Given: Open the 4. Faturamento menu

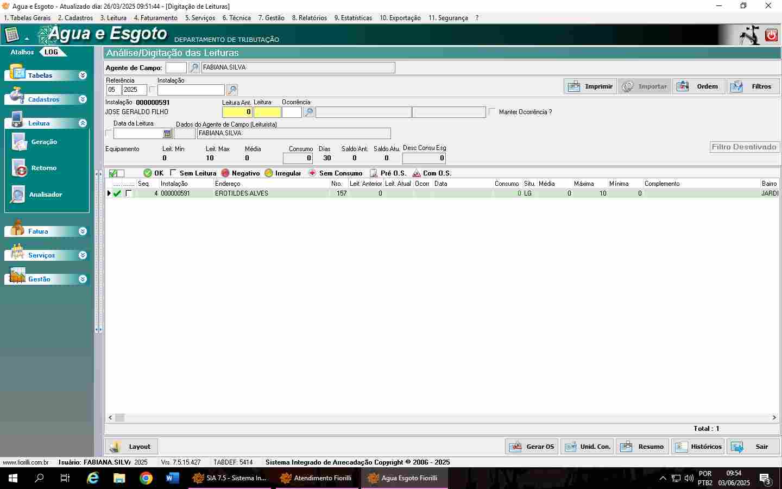Looking at the screenshot, I should click(x=155, y=18).
